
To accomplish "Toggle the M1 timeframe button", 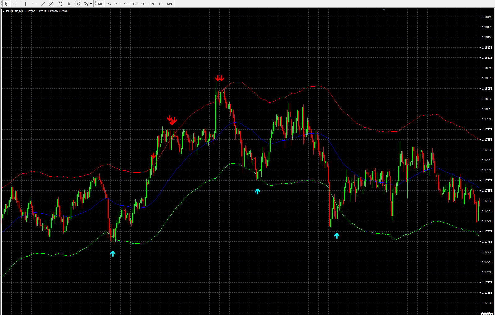I will [x=100, y=4].
